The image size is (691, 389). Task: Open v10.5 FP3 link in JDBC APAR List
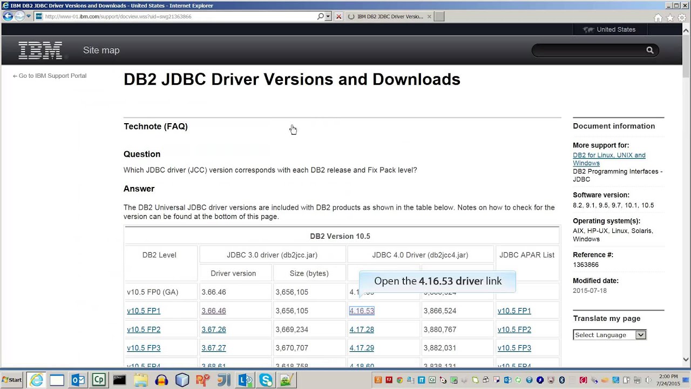point(514,348)
